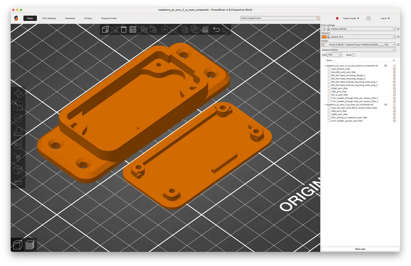
Task: Click the Slice now button
Action: pos(360,249)
